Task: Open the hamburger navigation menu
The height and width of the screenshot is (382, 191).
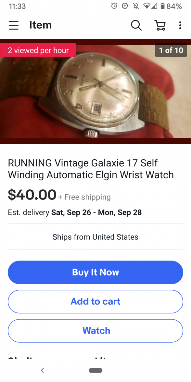Action: click(14, 25)
